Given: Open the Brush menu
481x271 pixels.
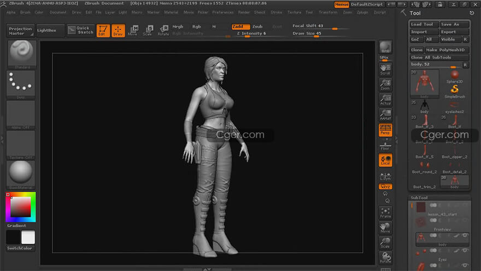Looking at the screenshot, I should 25,12.
